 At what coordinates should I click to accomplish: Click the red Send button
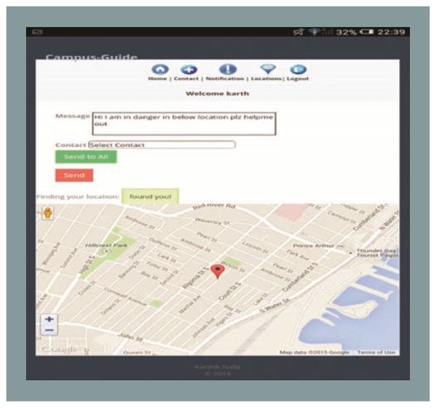(x=74, y=176)
